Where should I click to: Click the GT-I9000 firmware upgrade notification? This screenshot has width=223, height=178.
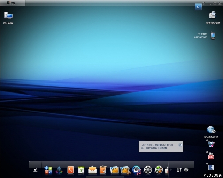161,146
